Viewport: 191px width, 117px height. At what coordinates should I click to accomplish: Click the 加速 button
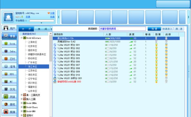(x=154, y=29)
